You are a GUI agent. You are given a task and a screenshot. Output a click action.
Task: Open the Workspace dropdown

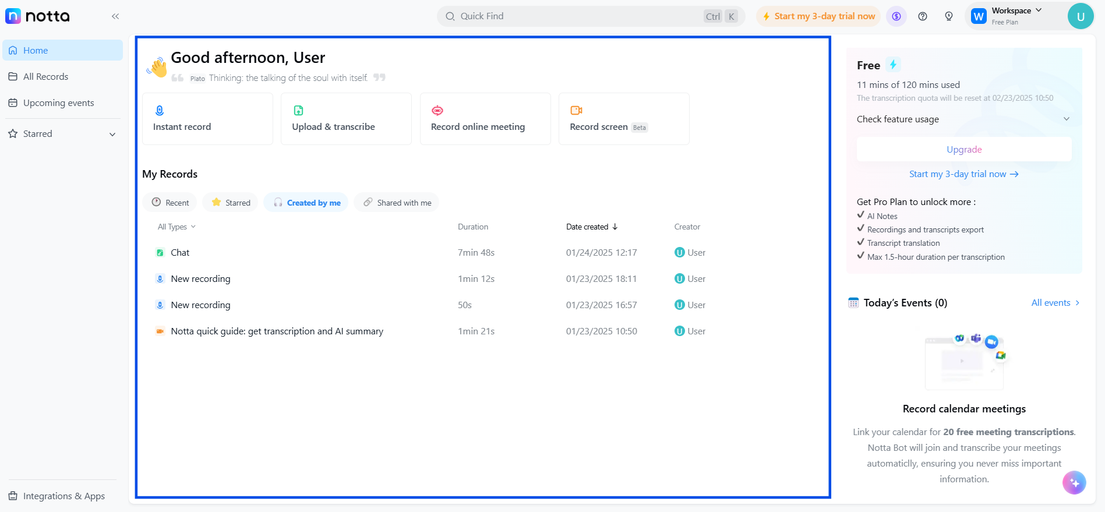(x=1016, y=16)
